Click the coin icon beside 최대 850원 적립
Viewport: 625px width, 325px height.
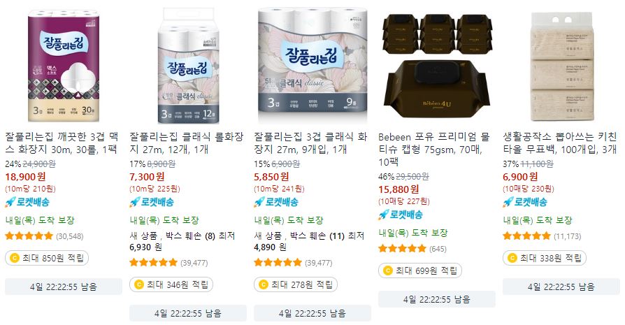[15, 258]
